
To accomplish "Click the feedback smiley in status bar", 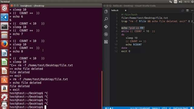I will pyautogui.click(x=191, y=108).
